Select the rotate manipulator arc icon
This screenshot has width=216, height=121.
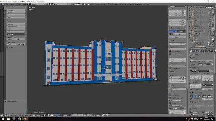[59, 115]
